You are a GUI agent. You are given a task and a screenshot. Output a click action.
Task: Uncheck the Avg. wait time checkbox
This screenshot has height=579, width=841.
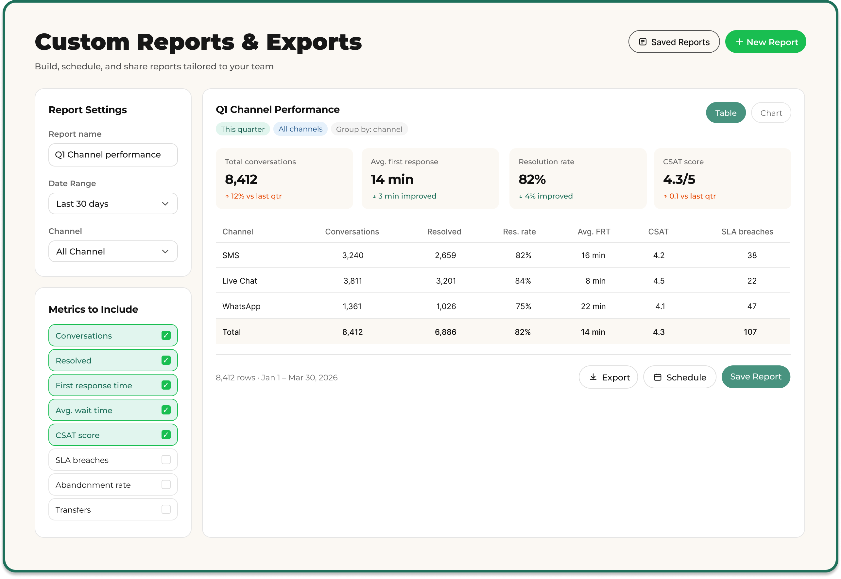(x=166, y=410)
